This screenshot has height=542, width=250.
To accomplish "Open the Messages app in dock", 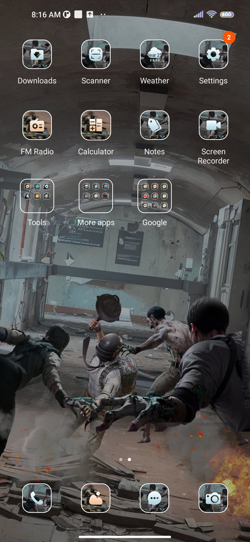I will (154, 498).
